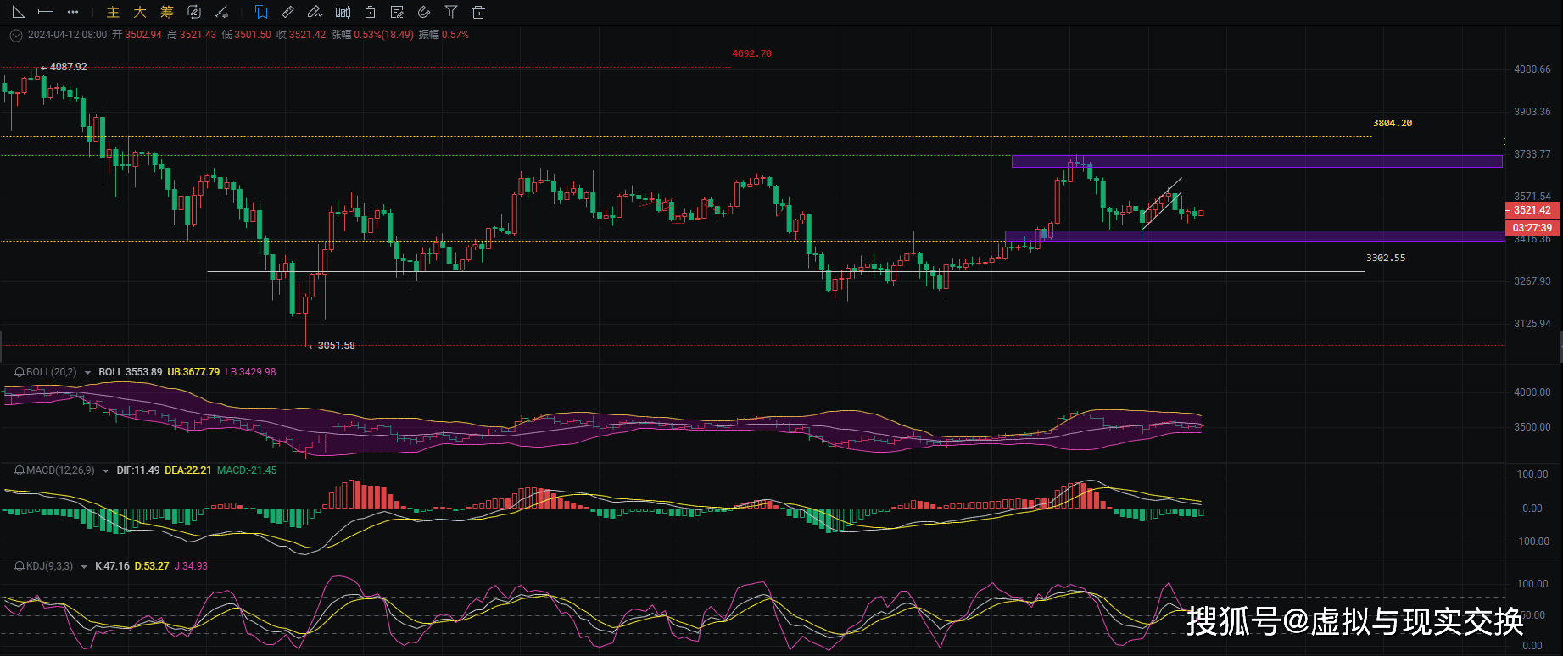Open the edit note icon
Screen dimensions: 1563x656
point(397,12)
